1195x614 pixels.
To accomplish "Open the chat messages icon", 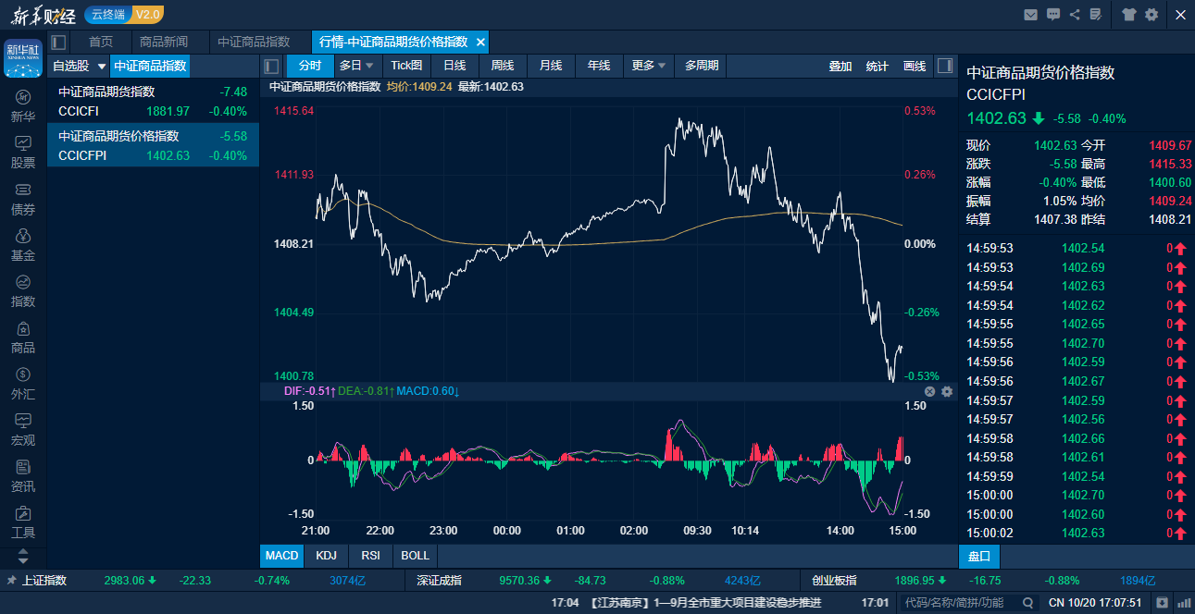I will (1053, 15).
